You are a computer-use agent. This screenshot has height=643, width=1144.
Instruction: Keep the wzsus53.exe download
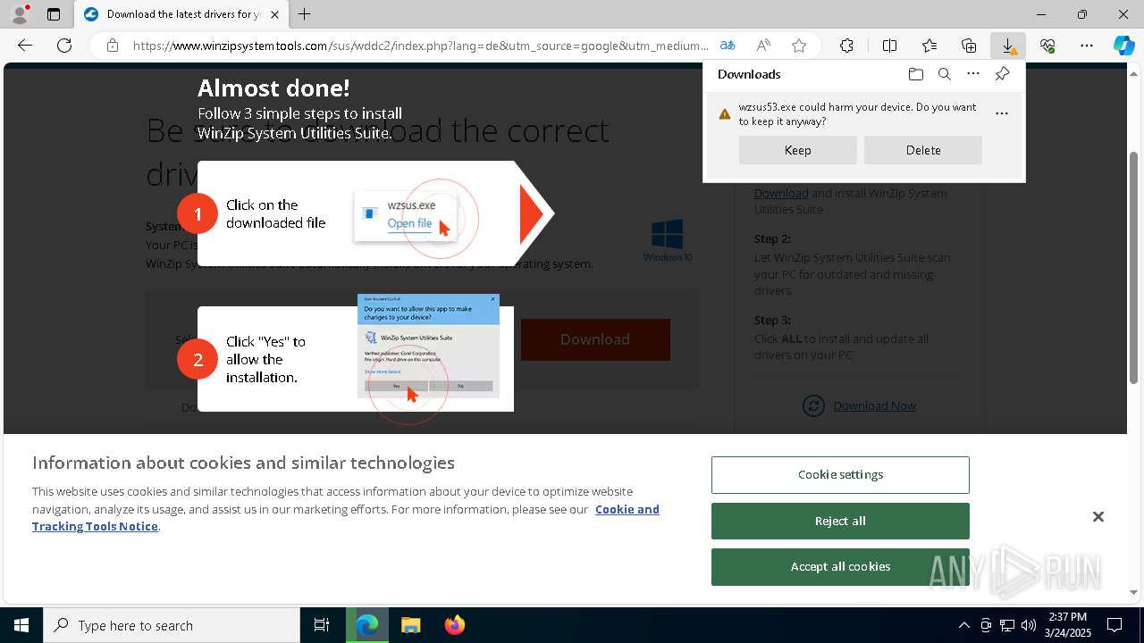click(x=798, y=150)
